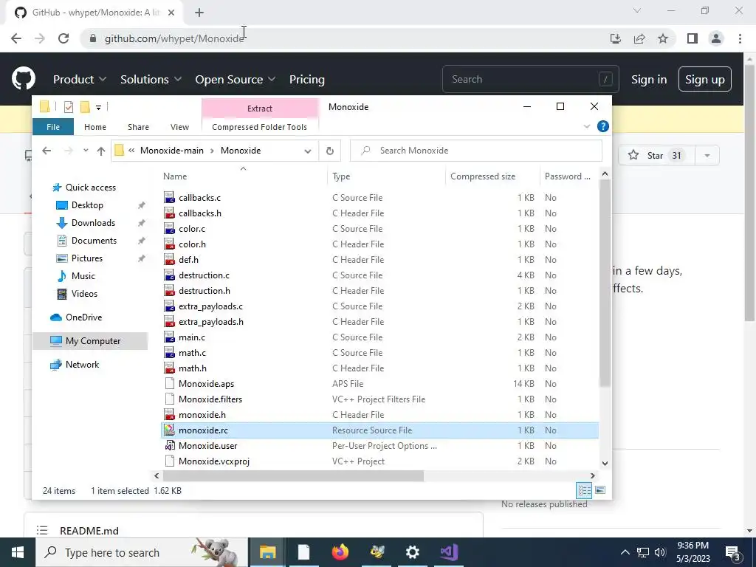The width and height of the screenshot is (756, 567).
Task: Open Explorer help icon
Action: [x=602, y=126]
